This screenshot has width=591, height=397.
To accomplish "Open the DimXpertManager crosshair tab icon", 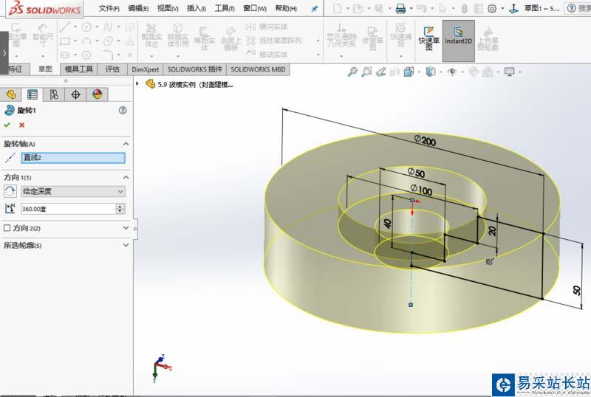I will pyautogui.click(x=75, y=94).
